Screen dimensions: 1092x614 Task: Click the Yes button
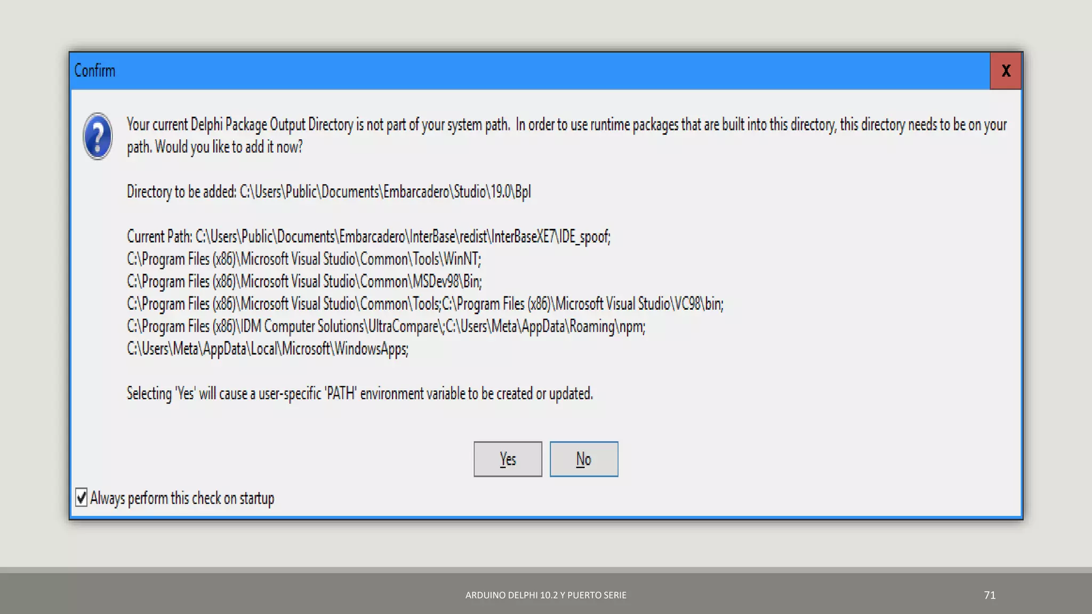click(x=508, y=459)
